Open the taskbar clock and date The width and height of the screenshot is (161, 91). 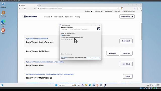157,85
